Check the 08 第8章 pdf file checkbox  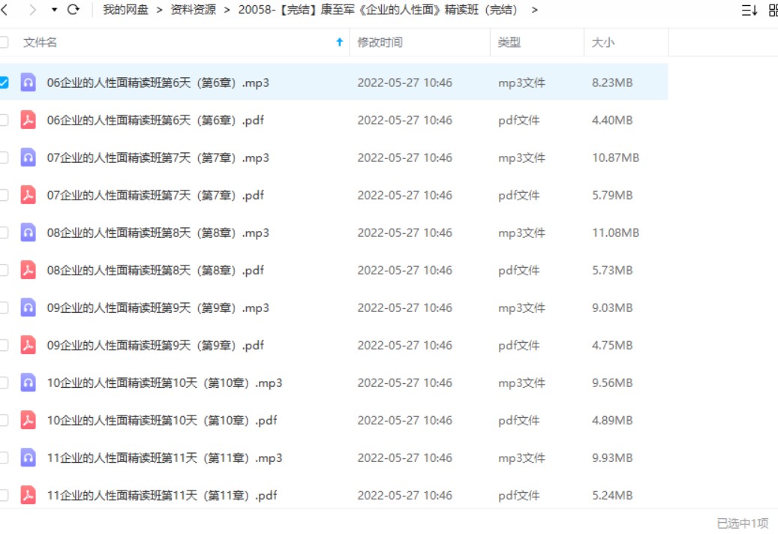tap(4, 270)
